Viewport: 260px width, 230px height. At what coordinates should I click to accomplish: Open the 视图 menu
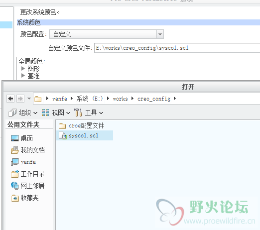[56, 113]
